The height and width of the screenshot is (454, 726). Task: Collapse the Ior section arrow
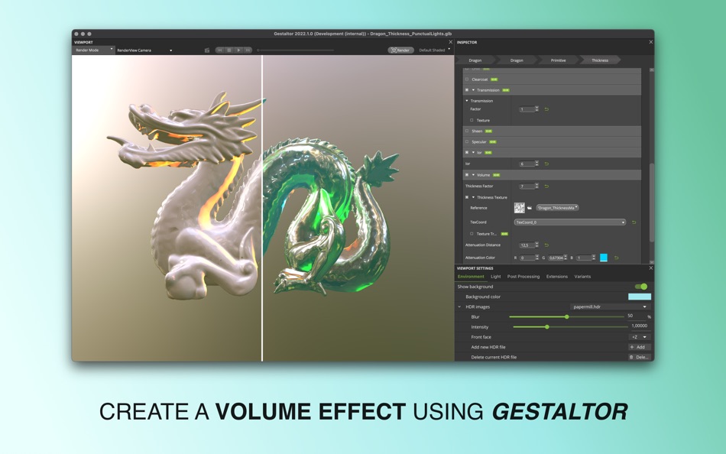click(x=473, y=152)
